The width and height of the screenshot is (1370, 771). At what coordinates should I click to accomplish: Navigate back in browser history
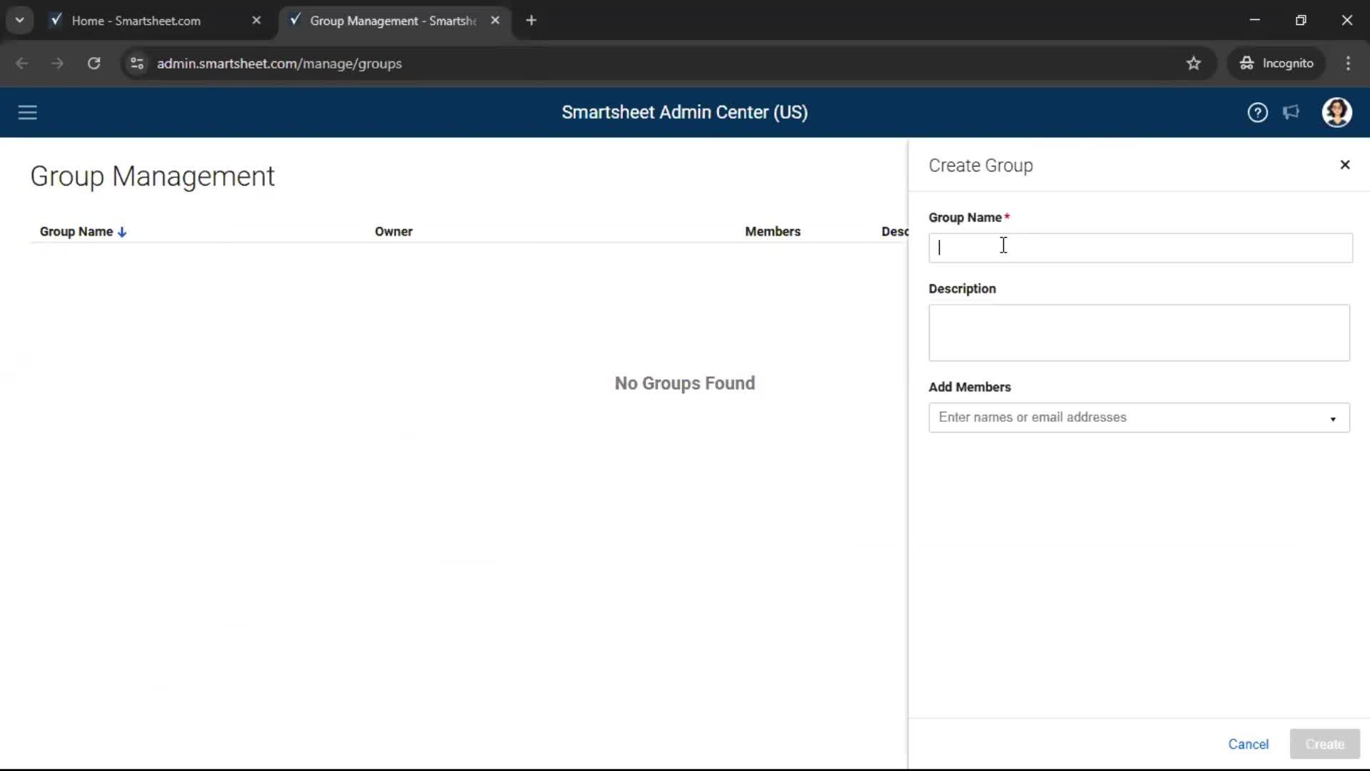tap(22, 64)
